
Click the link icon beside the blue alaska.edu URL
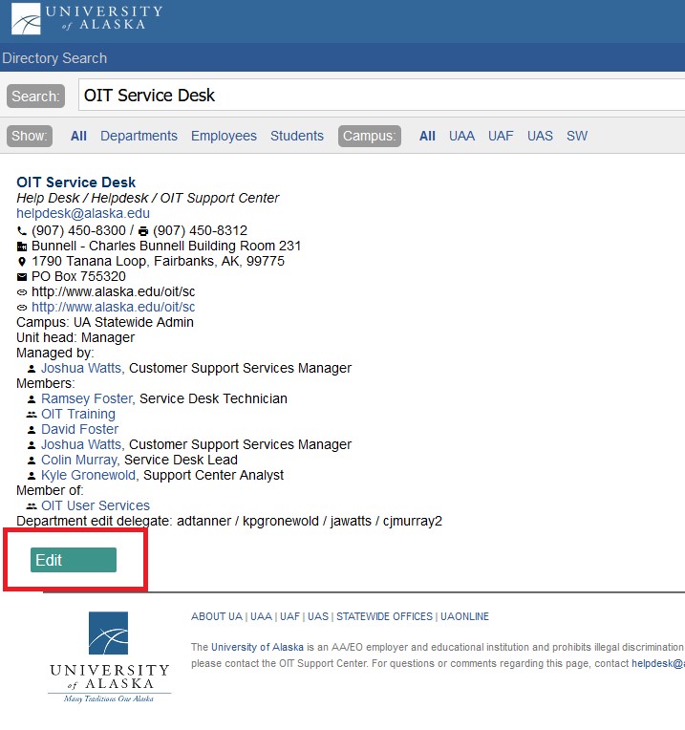click(x=23, y=308)
